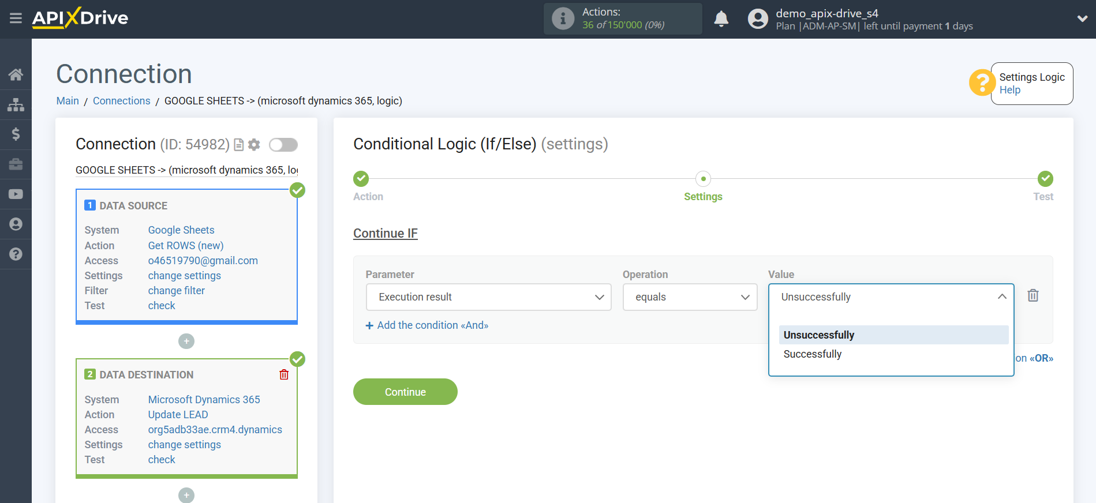Viewport: 1096px width, 503px height.
Task: Go to the Test step
Action: pos(1045,179)
